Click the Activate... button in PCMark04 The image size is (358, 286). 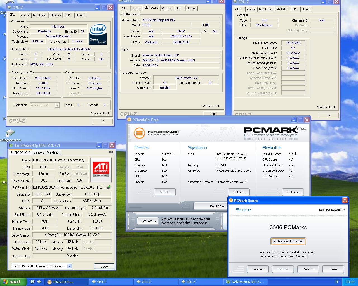(x=148, y=221)
